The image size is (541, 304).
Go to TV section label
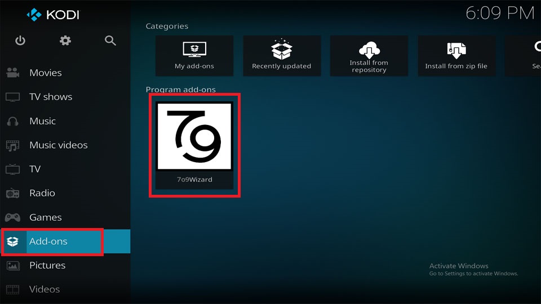[35, 169]
